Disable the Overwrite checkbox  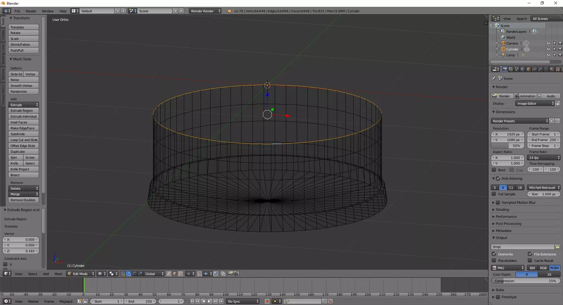pyautogui.click(x=494, y=254)
